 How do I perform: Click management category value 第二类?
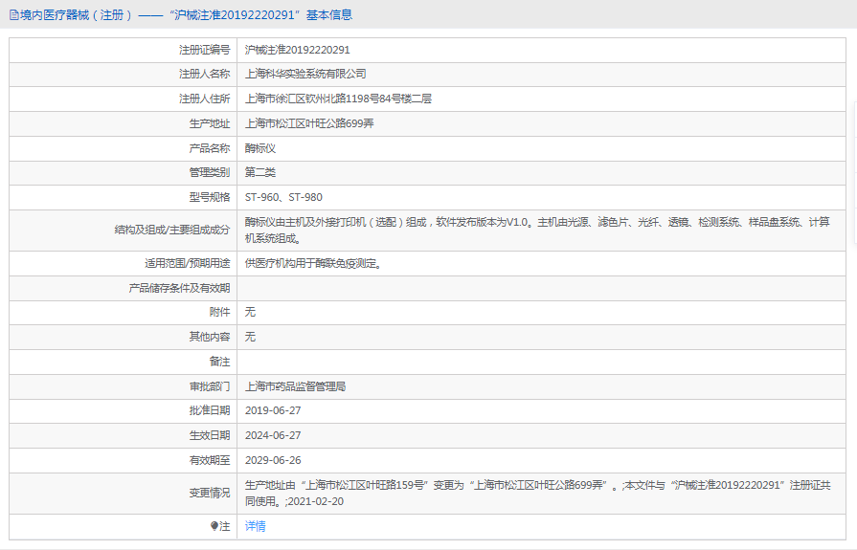(x=260, y=172)
